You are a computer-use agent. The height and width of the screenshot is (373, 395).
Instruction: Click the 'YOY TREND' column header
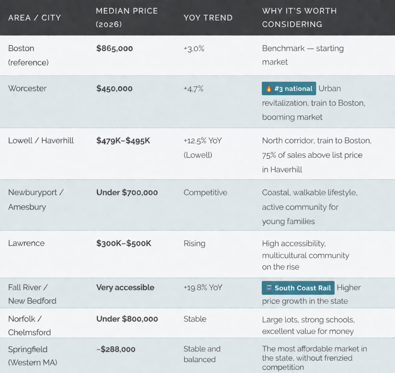(208, 18)
